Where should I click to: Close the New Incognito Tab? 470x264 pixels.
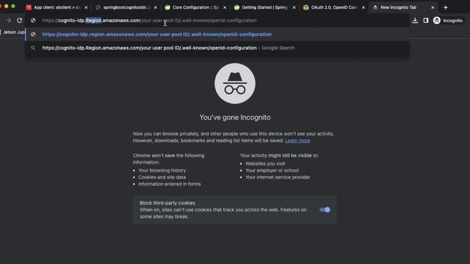(433, 7)
